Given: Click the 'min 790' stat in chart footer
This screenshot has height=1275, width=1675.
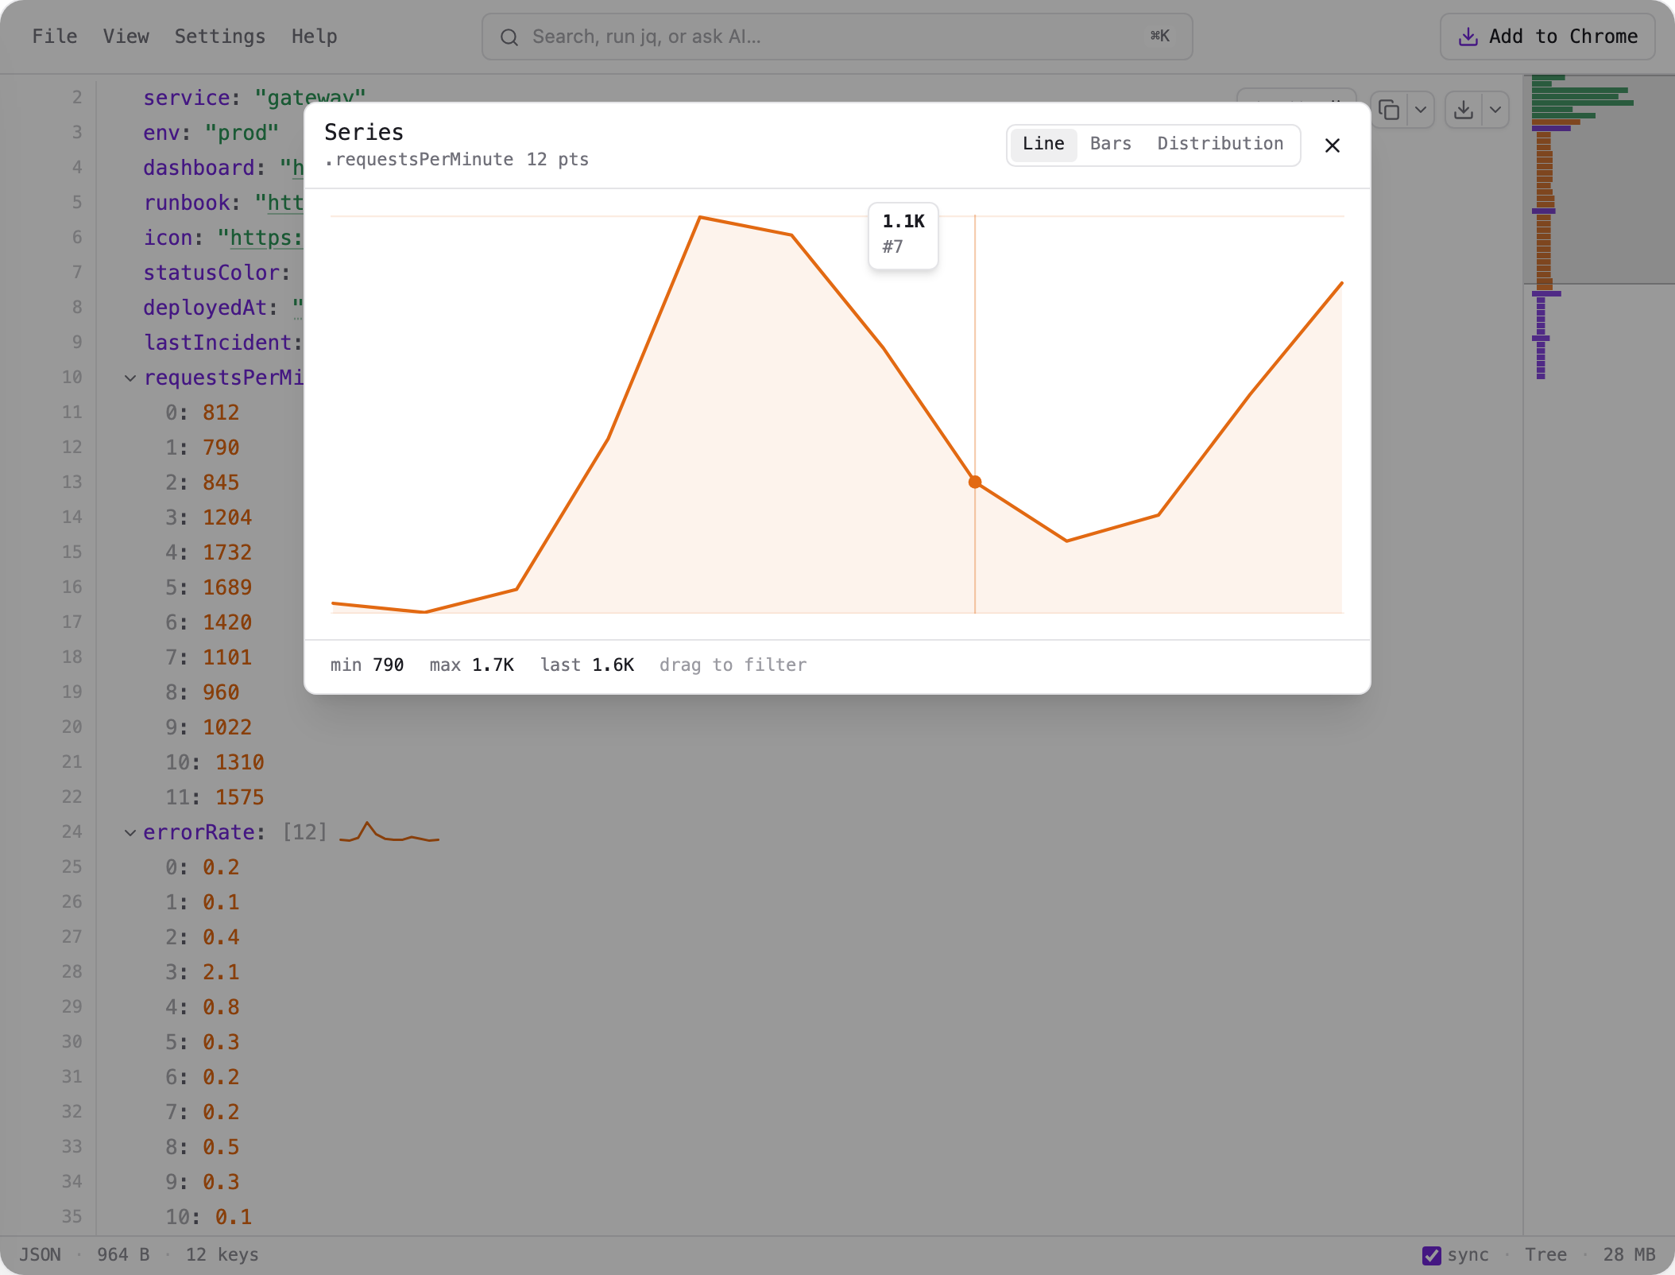Looking at the screenshot, I should pyautogui.click(x=367, y=665).
